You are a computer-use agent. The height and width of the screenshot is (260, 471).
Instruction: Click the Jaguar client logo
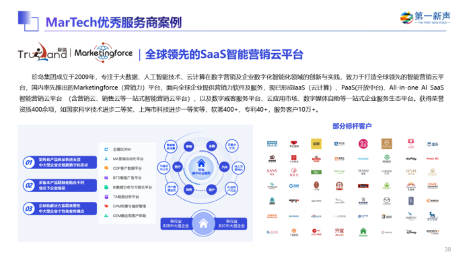(x=339, y=201)
